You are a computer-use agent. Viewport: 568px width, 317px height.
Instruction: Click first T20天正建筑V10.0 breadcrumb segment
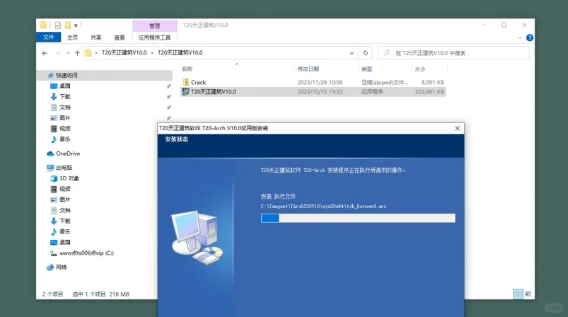pyautogui.click(x=124, y=53)
